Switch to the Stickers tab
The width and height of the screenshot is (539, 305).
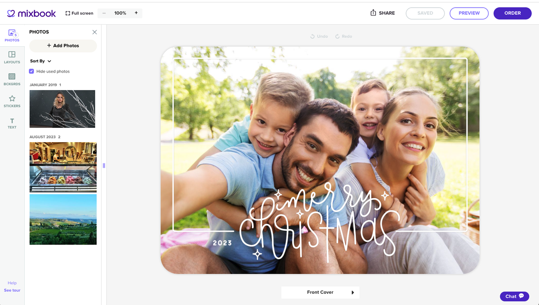(x=12, y=100)
